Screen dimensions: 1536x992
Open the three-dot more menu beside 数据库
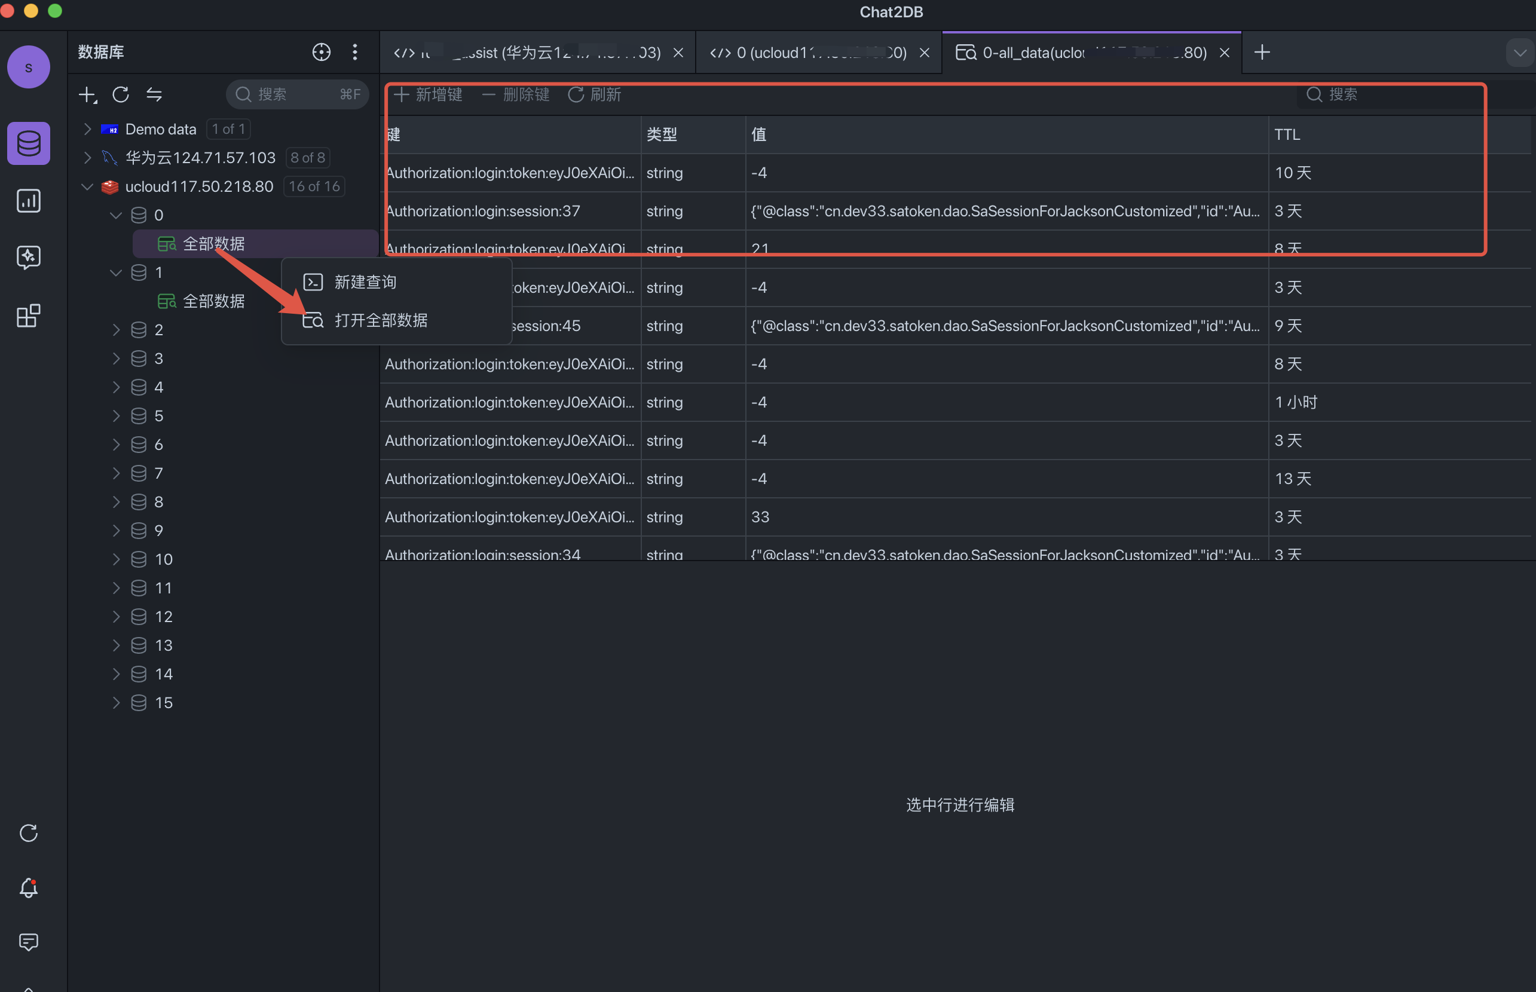click(x=355, y=52)
